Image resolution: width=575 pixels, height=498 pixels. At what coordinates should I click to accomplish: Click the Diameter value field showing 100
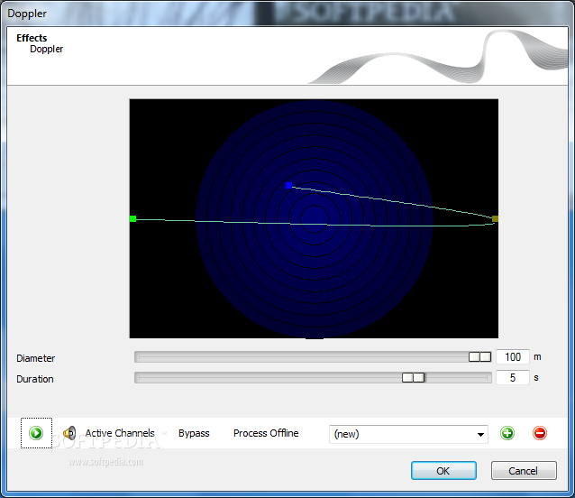513,356
